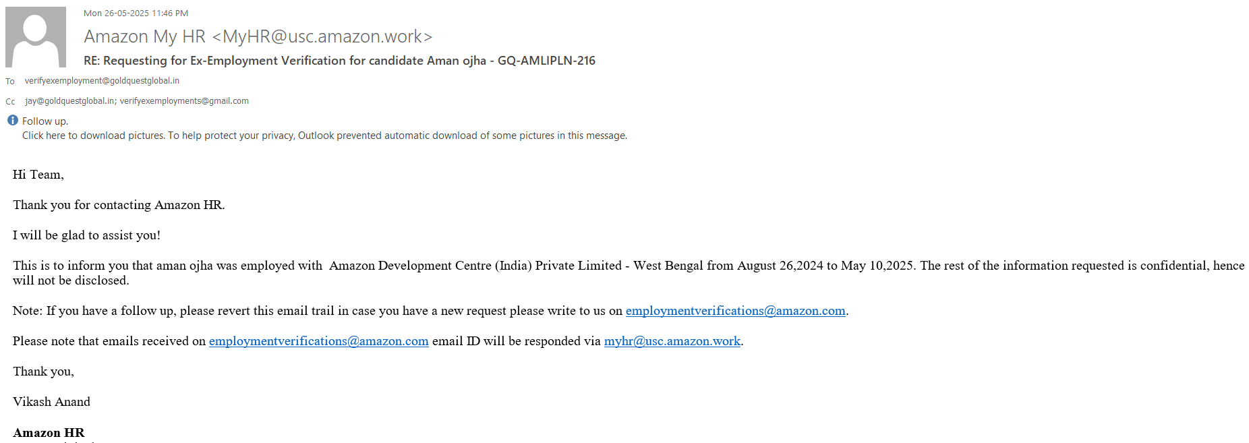1249x443 pixels.
Task: Click the received date and time stamp
Action: coord(136,13)
